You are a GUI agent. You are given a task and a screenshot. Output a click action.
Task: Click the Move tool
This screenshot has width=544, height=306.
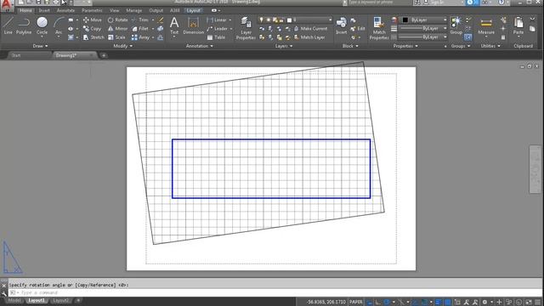[93, 20]
